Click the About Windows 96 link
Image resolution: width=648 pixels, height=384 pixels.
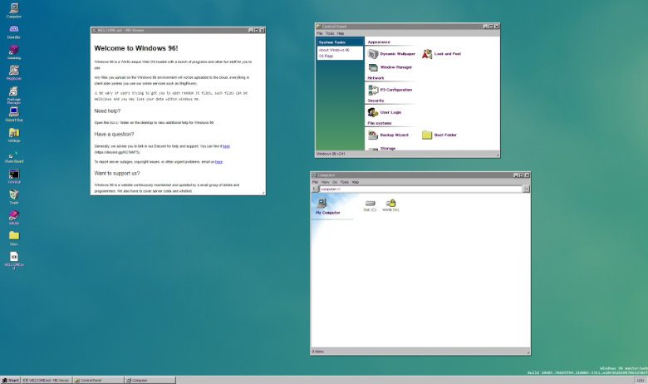point(334,50)
